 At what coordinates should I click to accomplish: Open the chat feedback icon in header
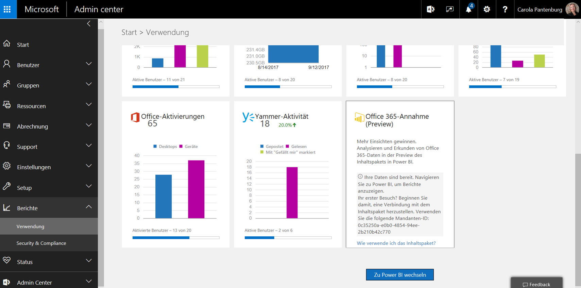(x=450, y=9)
